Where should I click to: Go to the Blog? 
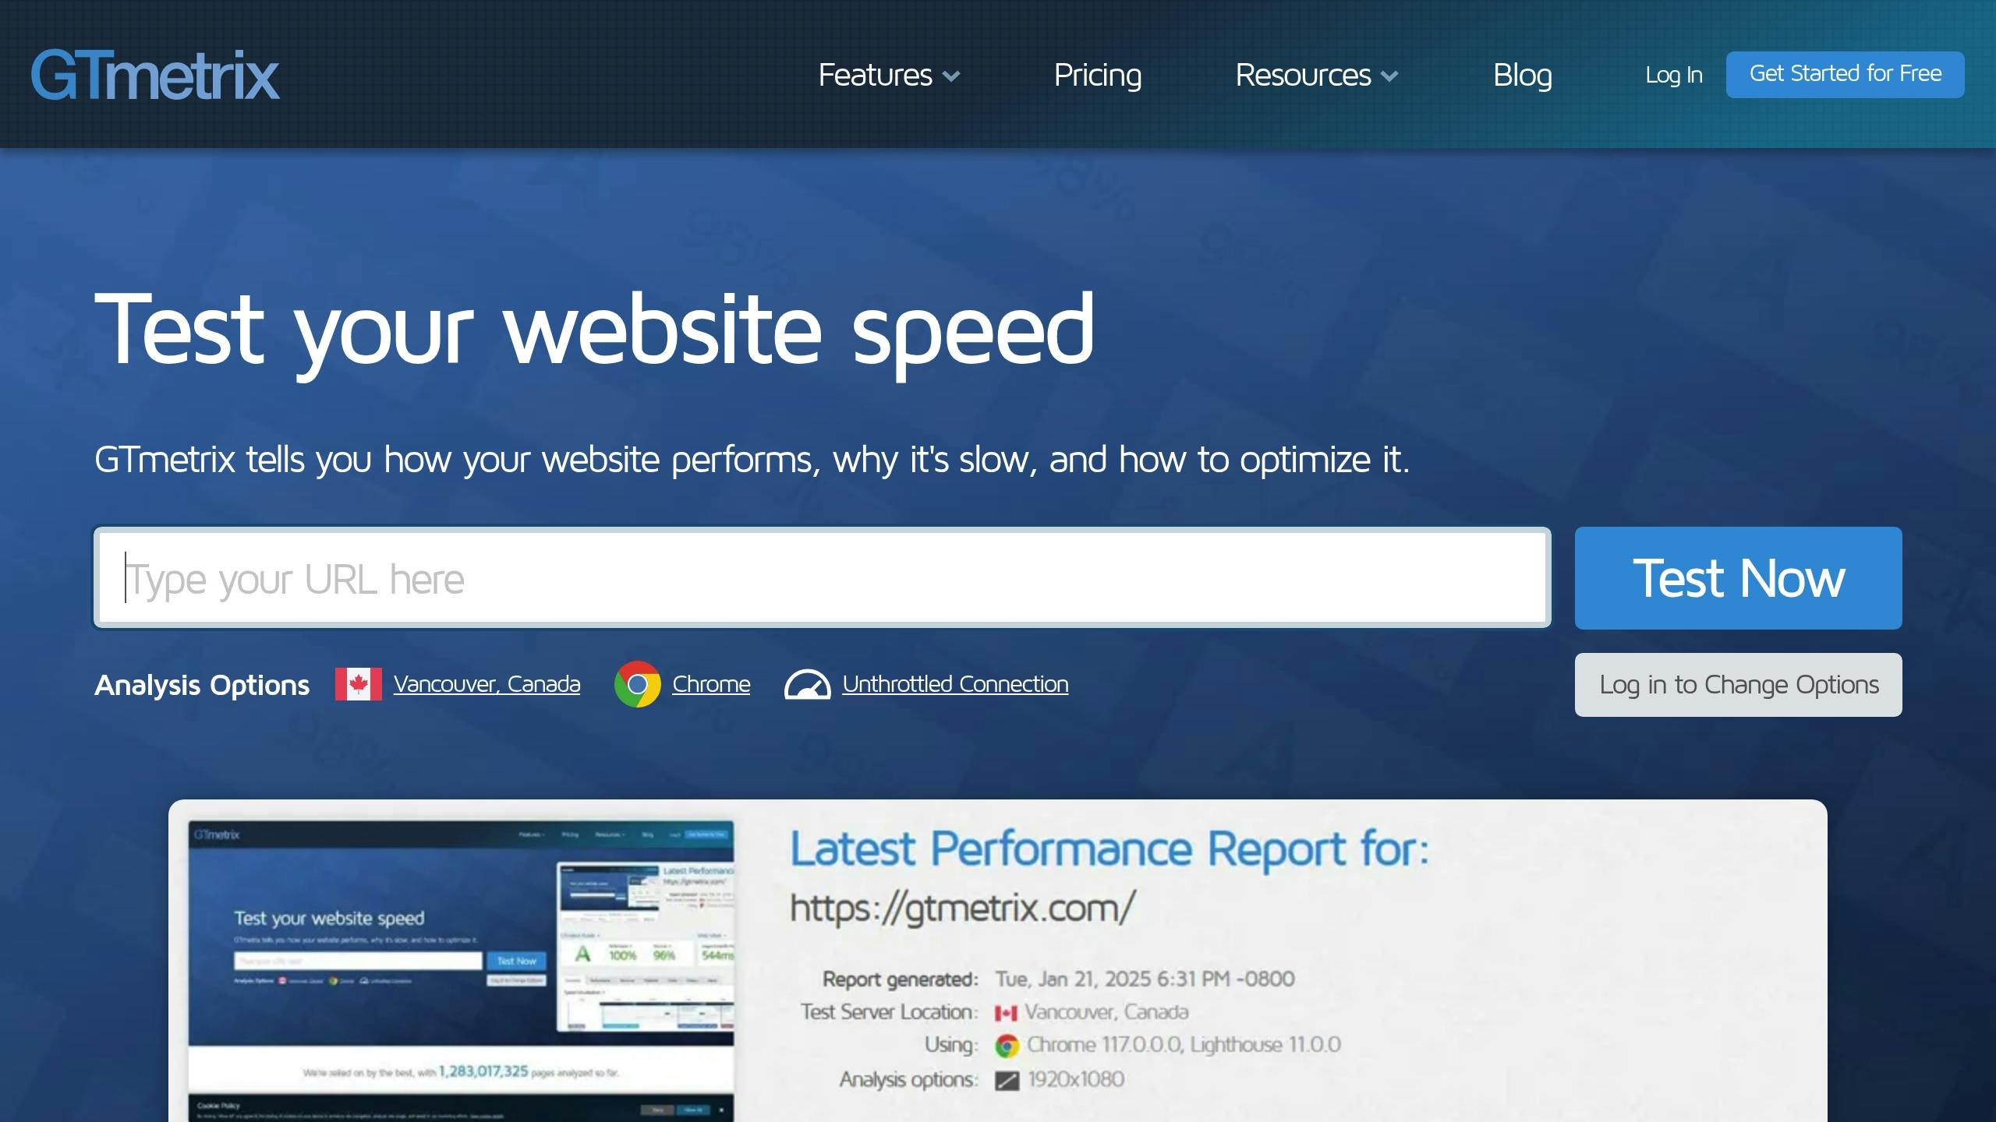(x=1522, y=75)
